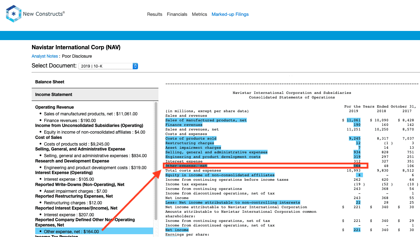Click the 'Interest expense' line in filing
The image size is (420, 237).
point(184,161)
